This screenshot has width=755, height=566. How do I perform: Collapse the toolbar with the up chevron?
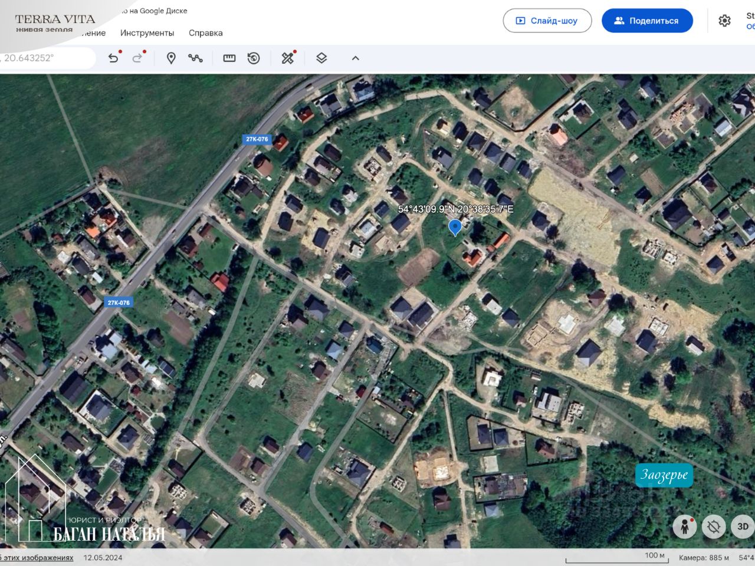point(355,58)
